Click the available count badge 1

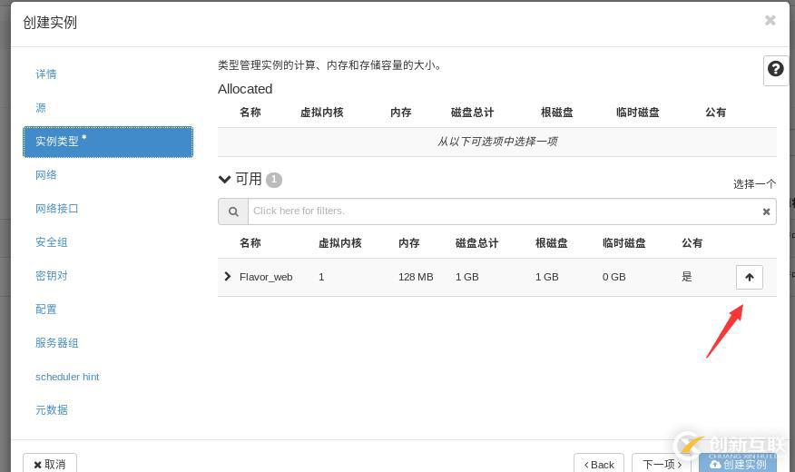[x=274, y=180]
